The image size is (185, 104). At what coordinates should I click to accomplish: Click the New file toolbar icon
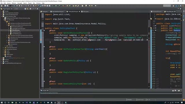(2, 6)
